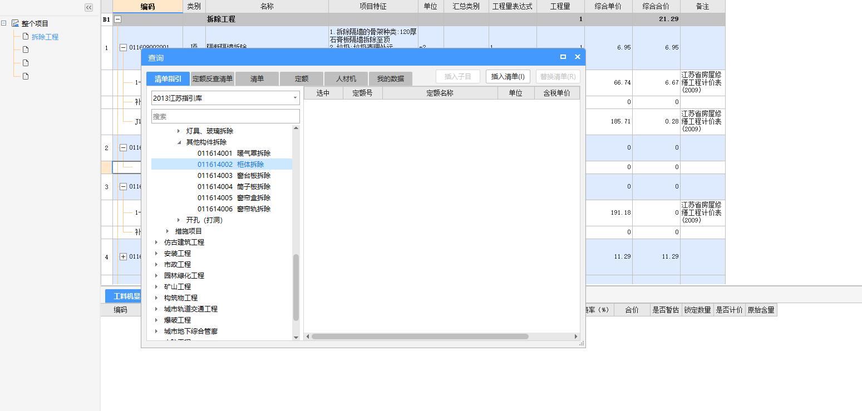Click the 替换清单(R) button
The width and height of the screenshot is (862, 411).
point(558,77)
